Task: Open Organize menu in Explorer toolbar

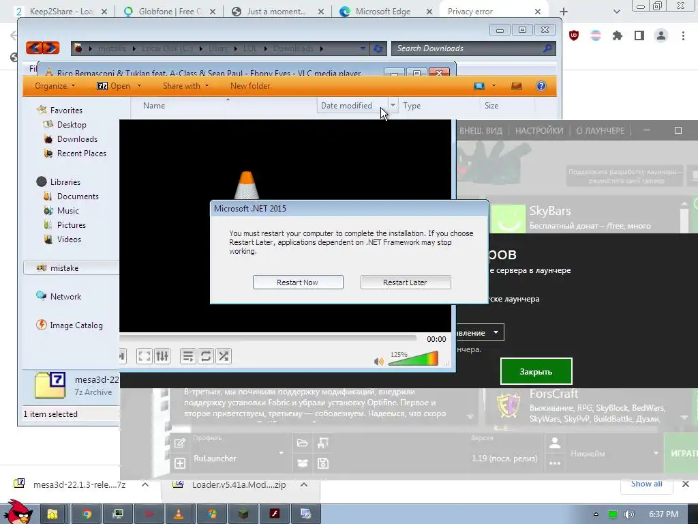Action: point(55,86)
